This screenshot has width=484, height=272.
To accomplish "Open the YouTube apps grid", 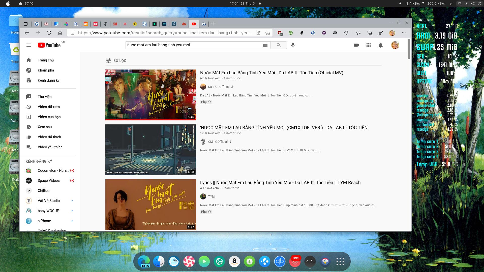I will [369, 45].
